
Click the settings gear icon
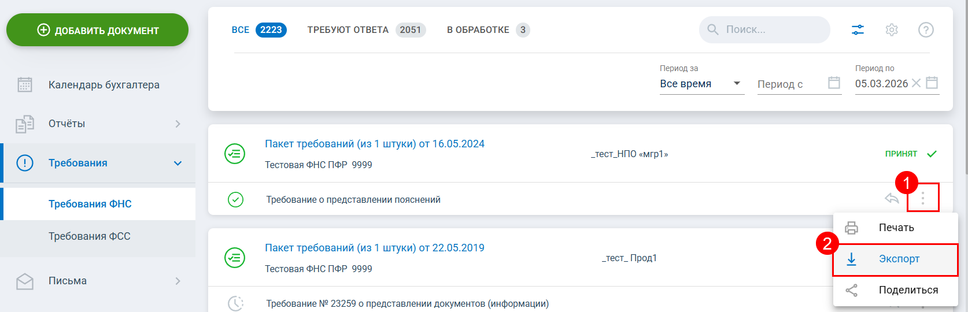point(892,29)
